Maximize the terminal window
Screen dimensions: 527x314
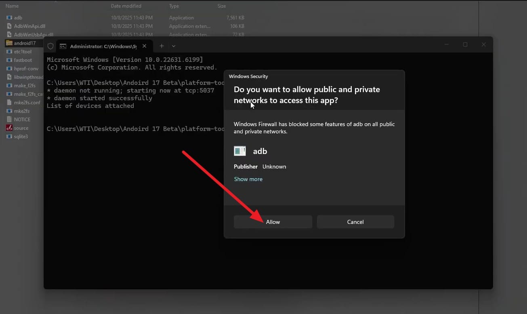(465, 44)
